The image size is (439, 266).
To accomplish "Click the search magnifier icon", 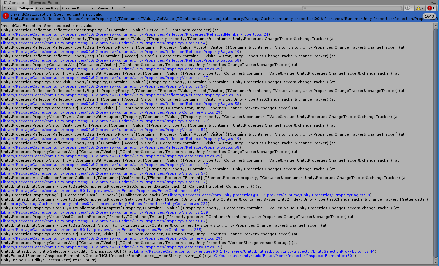I will (305, 7).
